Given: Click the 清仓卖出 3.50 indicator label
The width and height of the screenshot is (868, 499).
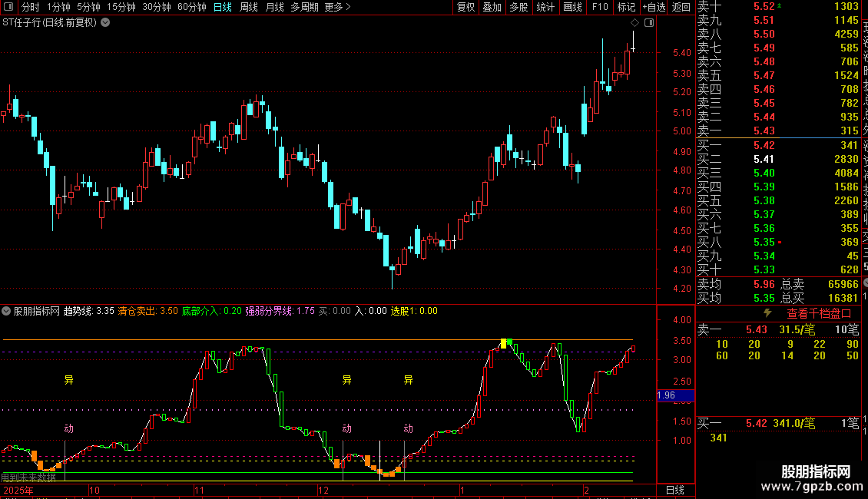Looking at the screenshot, I should 147,311.
